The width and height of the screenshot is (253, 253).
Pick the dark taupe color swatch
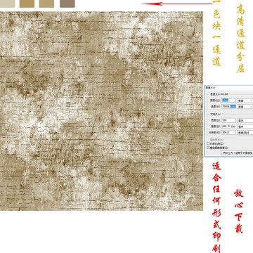pyautogui.click(x=67, y=4)
